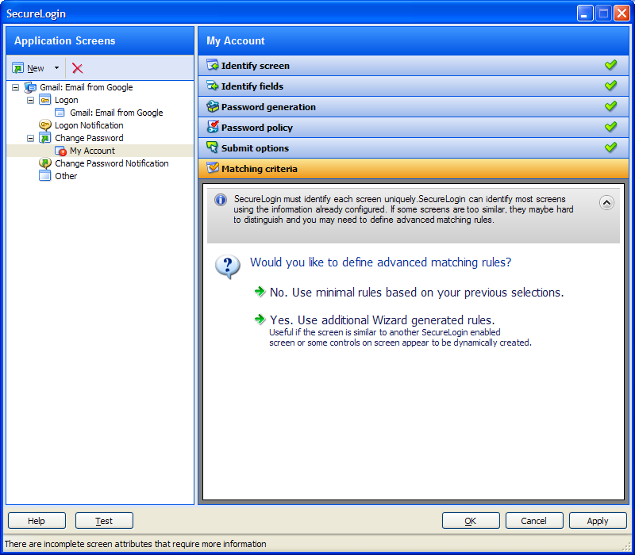The height and width of the screenshot is (555, 635).
Task: Click the Password policy section icon
Action: tap(212, 128)
